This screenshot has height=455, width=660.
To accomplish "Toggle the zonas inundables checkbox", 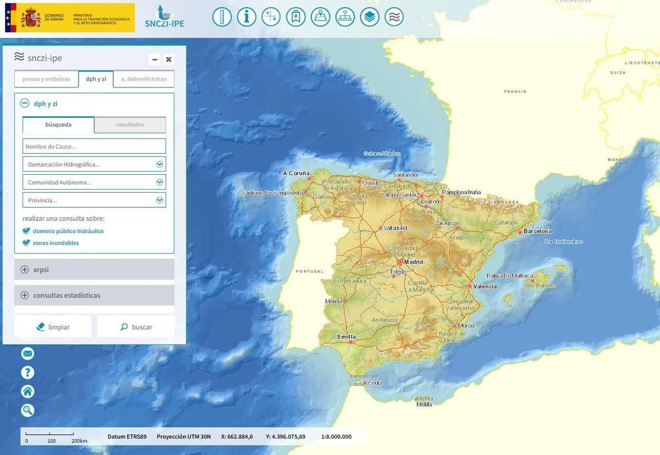I will point(26,243).
